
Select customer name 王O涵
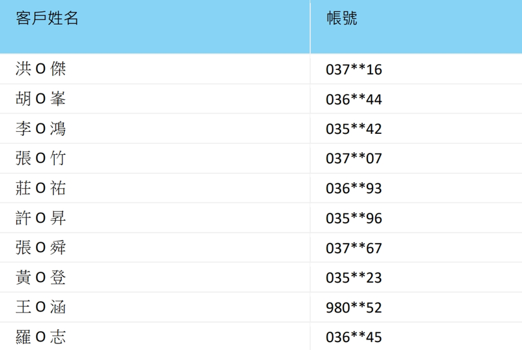point(40,308)
